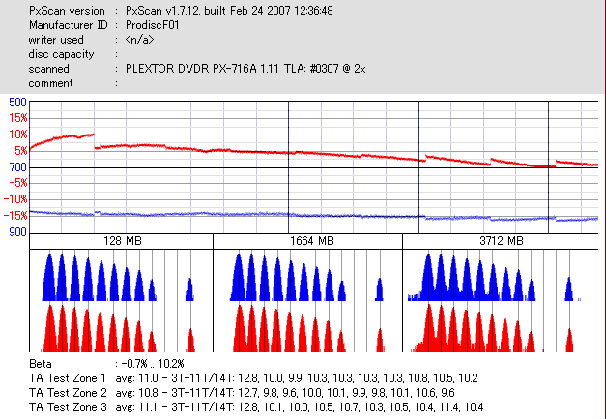Select the TA Test Zone 1 result line
The image size is (606, 419).
(253, 378)
